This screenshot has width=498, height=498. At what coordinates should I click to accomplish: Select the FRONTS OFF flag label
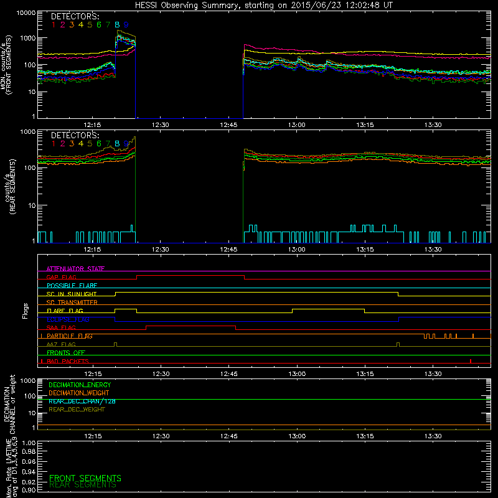(x=66, y=353)
